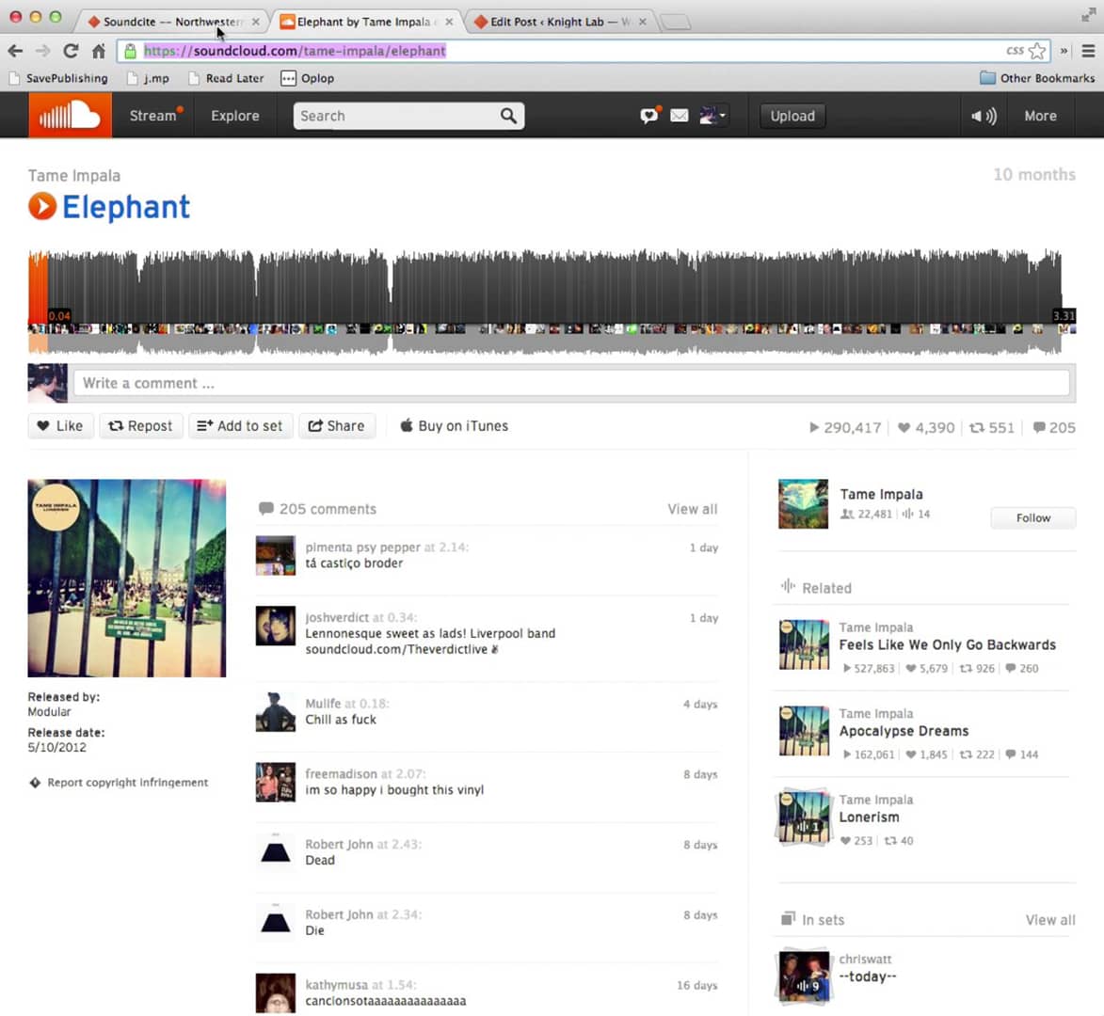Reload the page
The image size is (1104, 1016).
tap(71, 51)
